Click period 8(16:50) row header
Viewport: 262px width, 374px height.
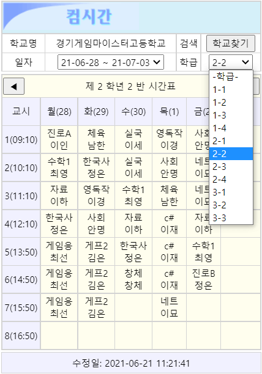(21, 335)
